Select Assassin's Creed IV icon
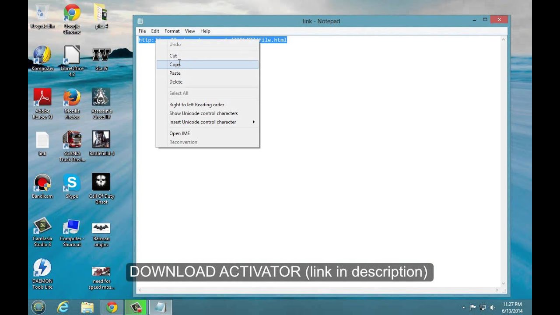 tap(101, 104)
